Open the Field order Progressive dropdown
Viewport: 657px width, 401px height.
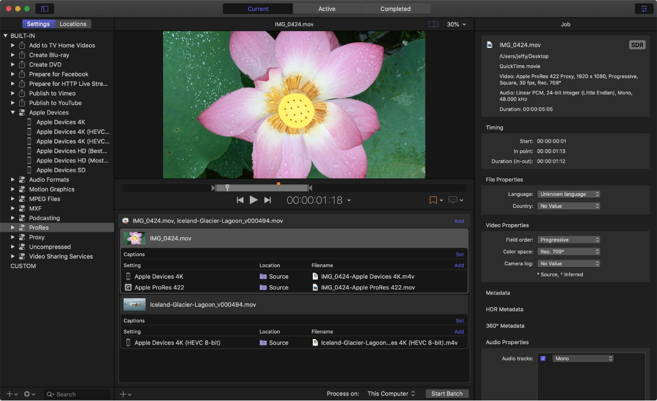(x=568, y=240)
